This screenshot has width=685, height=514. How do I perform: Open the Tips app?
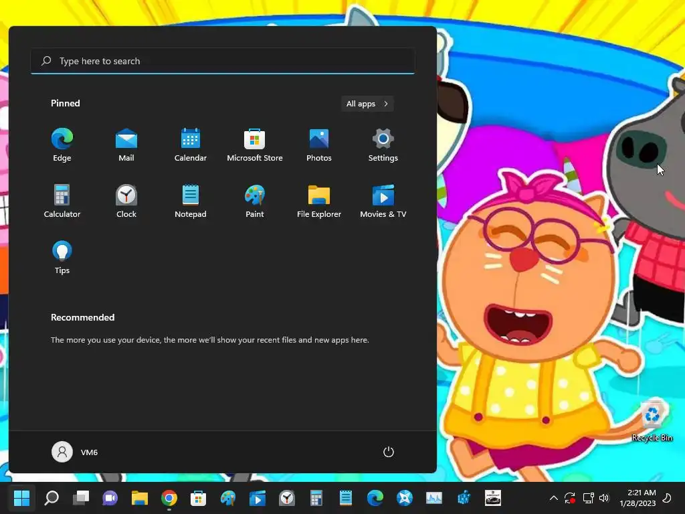click(x=62, y=257)
